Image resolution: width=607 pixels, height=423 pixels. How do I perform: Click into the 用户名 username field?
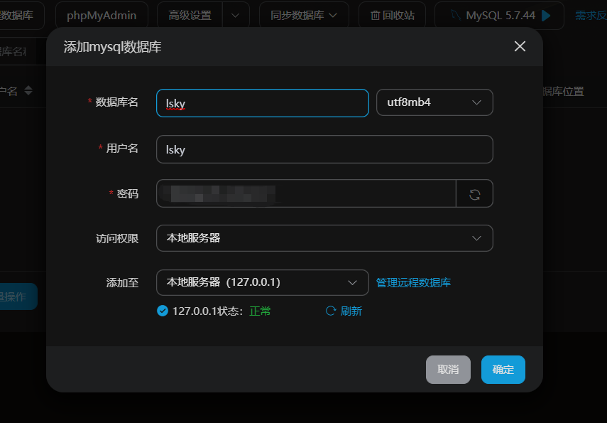click(324, 149)
